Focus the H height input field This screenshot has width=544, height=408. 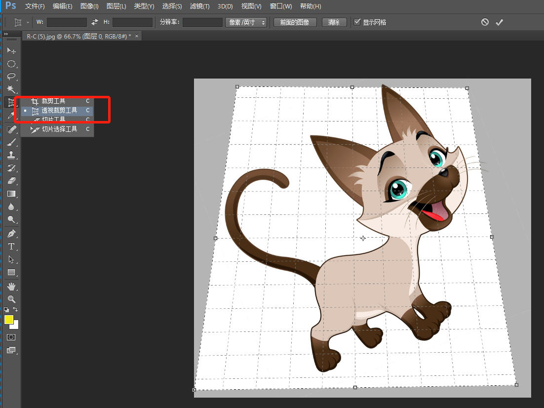[132, 23]
